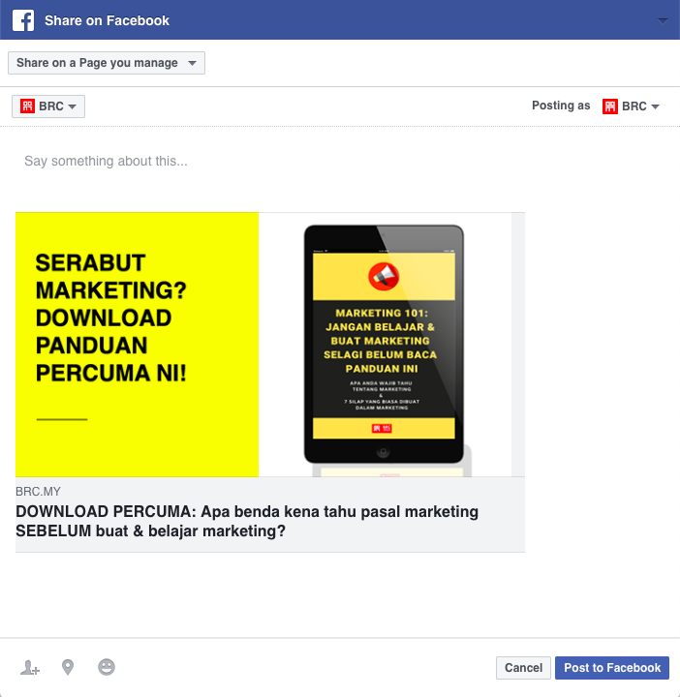Open the DOWNLOAD PERCUMA link title
This screenshot has height=697, width=680.
247,521
